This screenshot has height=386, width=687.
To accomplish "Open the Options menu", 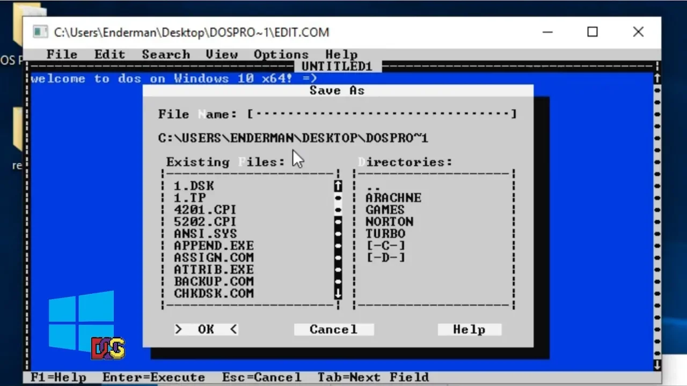I will (281, 55).
